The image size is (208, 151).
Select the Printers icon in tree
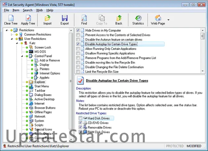36,69
